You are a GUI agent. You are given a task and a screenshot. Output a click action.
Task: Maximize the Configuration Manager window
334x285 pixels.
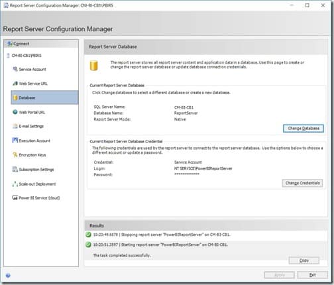tap(307, 5)
